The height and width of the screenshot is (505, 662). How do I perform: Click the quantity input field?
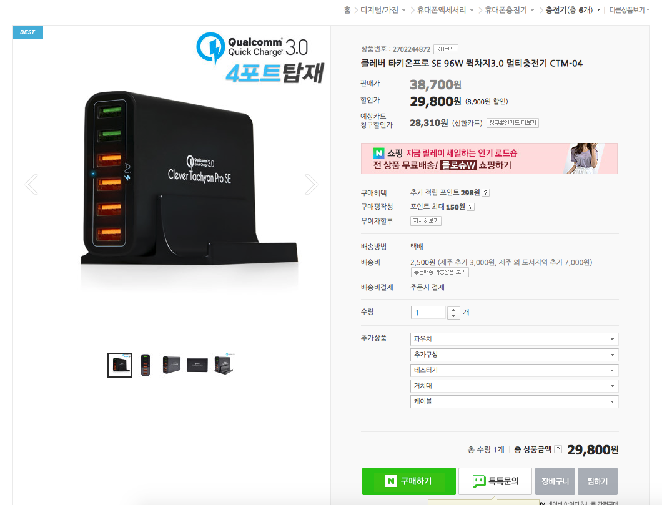coord(428,313)
